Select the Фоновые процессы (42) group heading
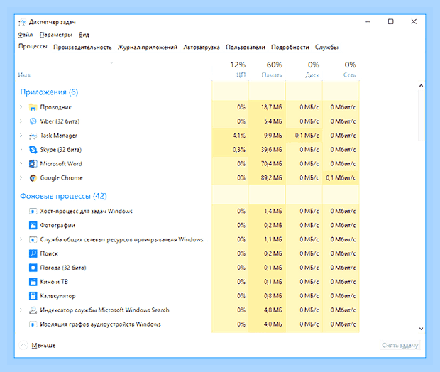Viewport: 440px width, 372px height. [x=63, y=196]
